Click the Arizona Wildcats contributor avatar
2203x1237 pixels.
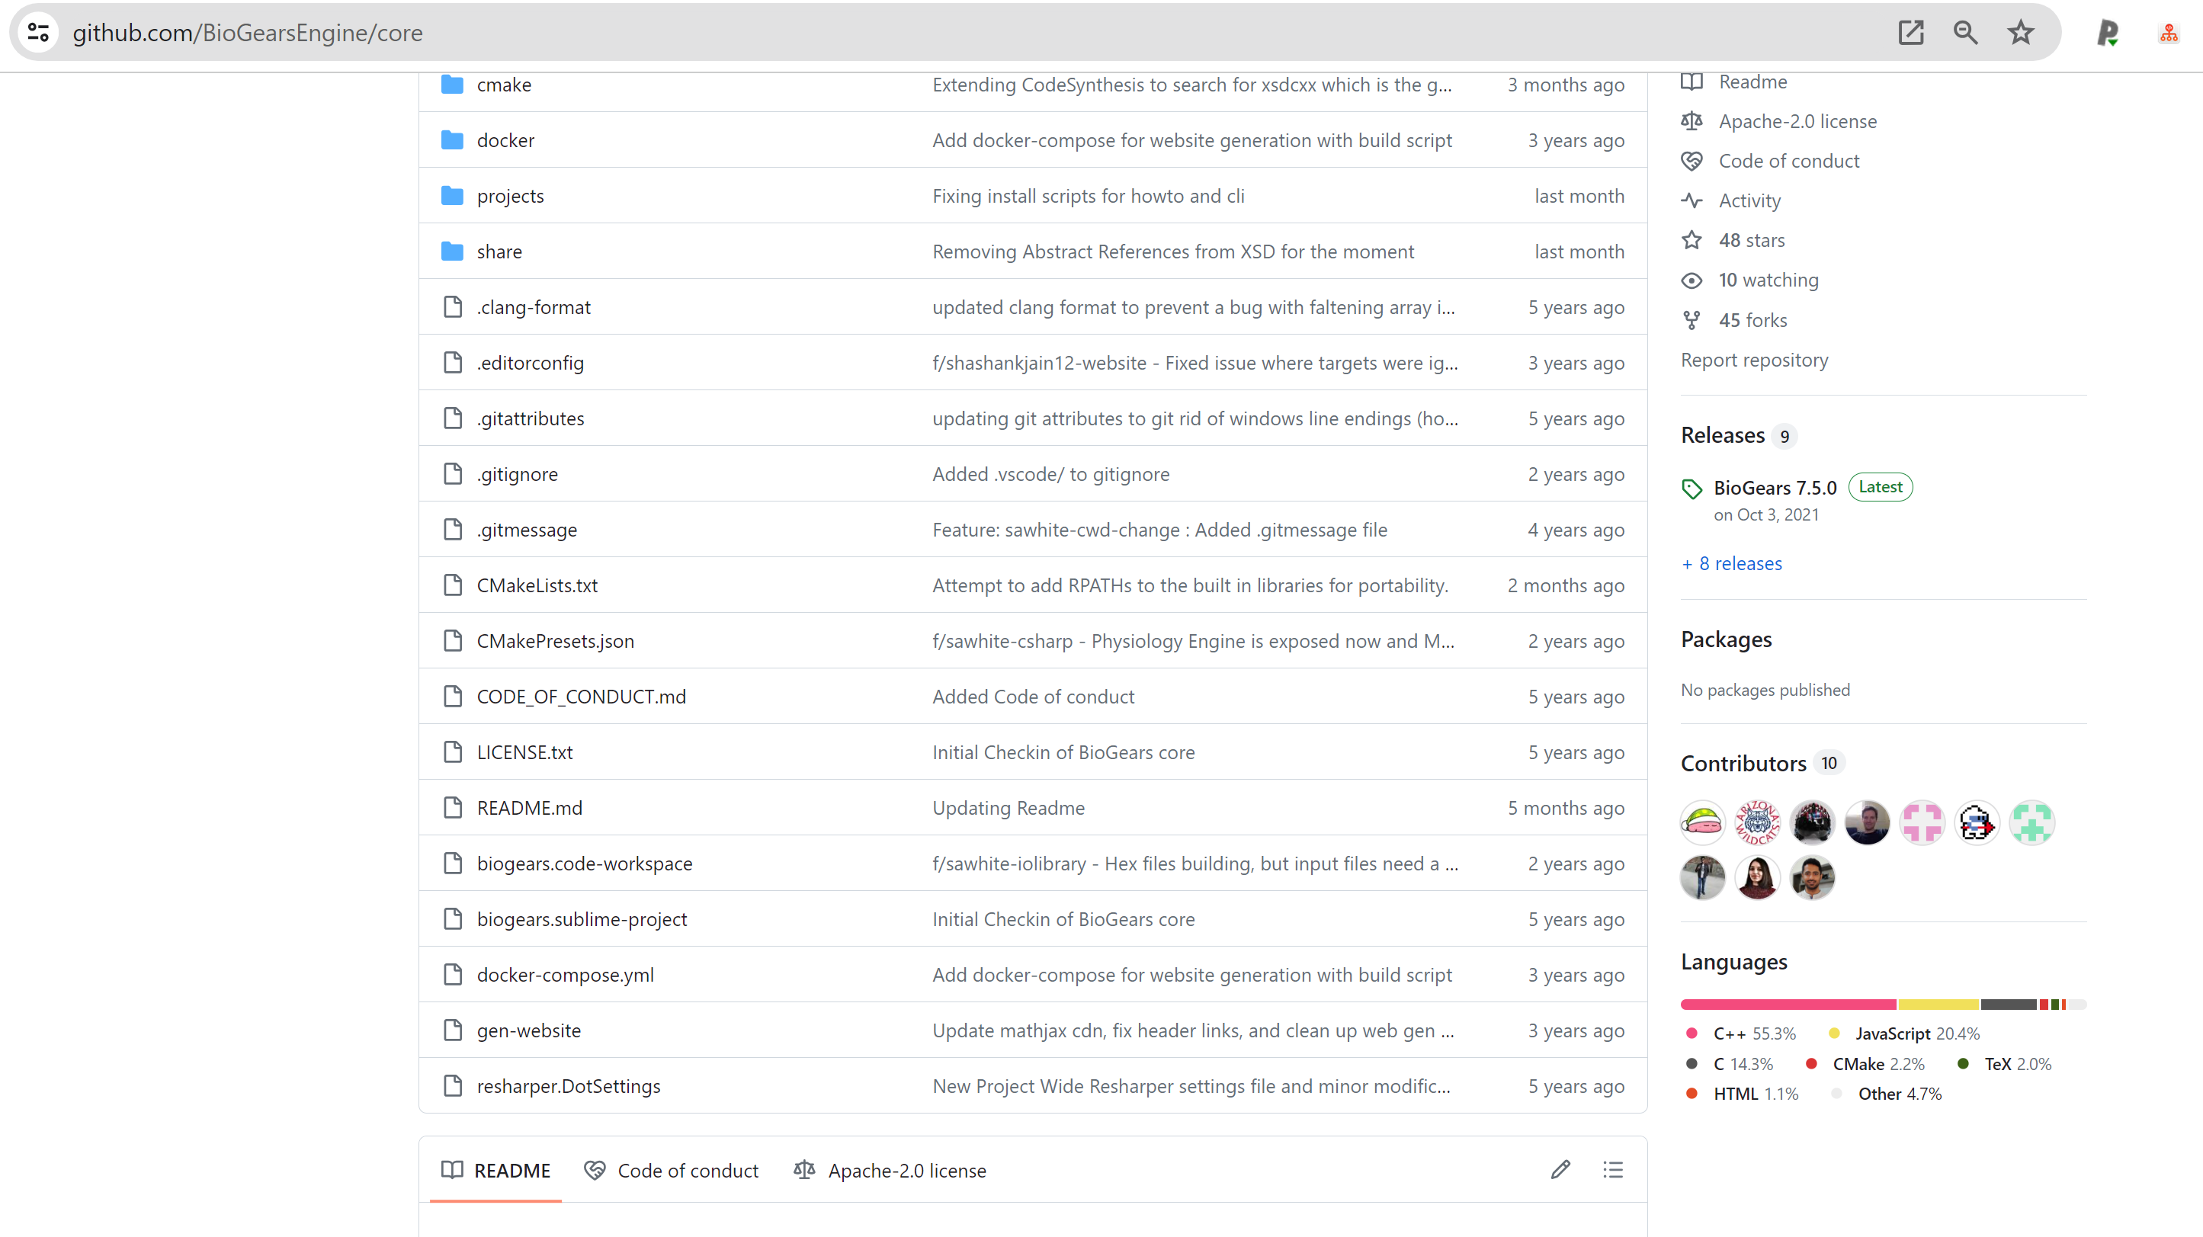point(1757,822)
